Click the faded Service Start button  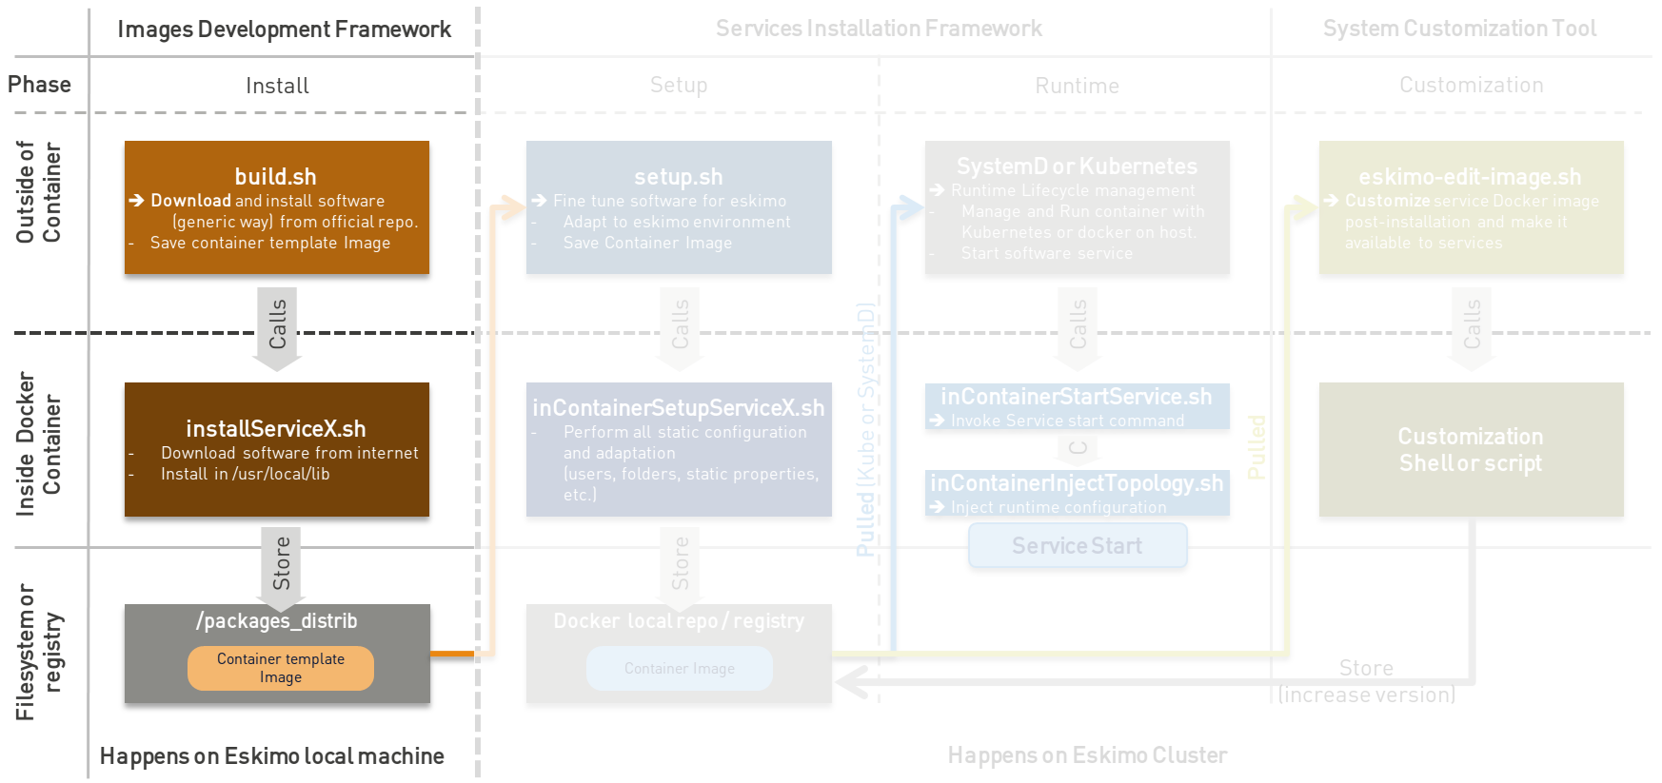pyautogui.click(x=1078, y=546)
